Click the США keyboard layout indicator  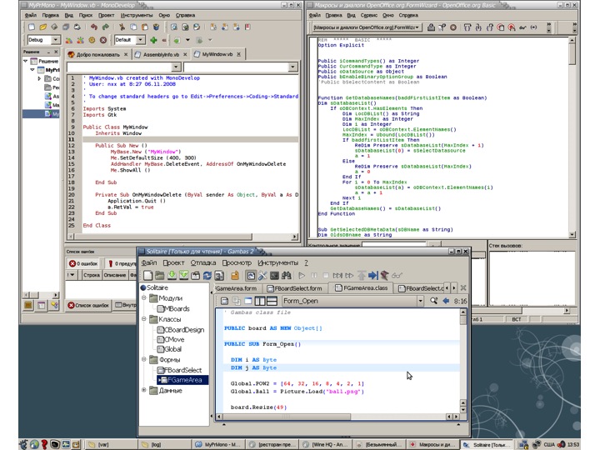click(x=548, y=444)
